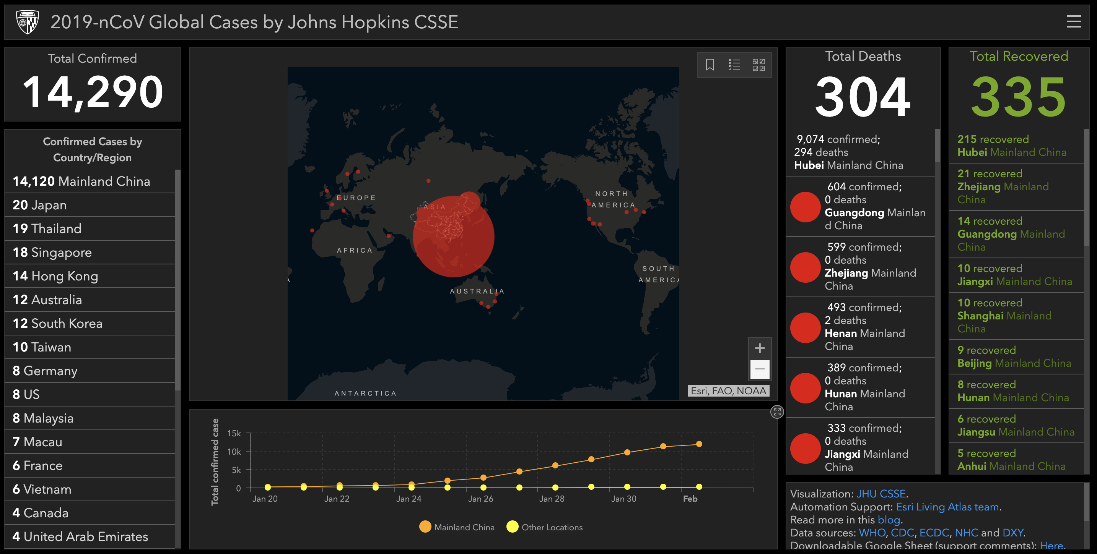The image size is (1097, 554).
Task: Click the red circle beside Zhejiang deaths entry
Action: click(805, 267)
